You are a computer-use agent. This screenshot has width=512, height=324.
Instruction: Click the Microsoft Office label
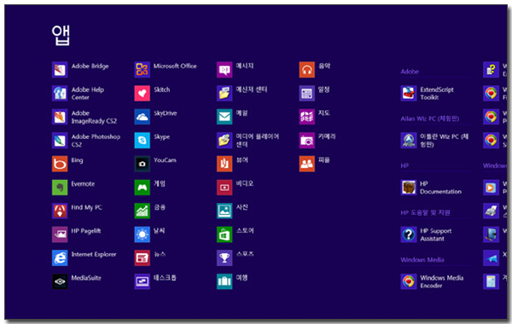pyautogui.click(x=175, y=66)
